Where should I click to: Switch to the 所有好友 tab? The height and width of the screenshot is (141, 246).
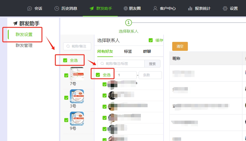click(105, 51)
